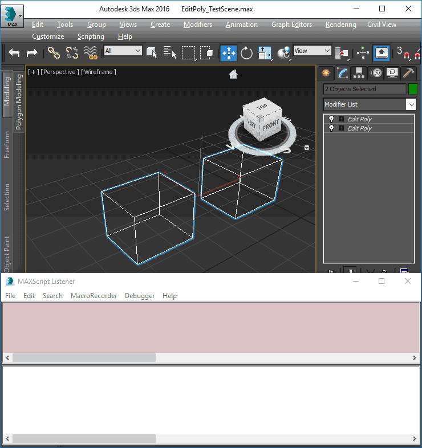422x448 pixels.
Task: Toggle lightbulb of first Edit Poly modifier
Action: coord(331,119)
